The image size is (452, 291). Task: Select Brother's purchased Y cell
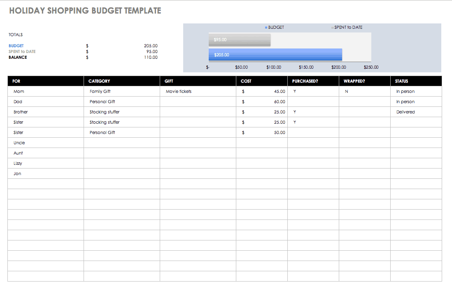point(313,112)
